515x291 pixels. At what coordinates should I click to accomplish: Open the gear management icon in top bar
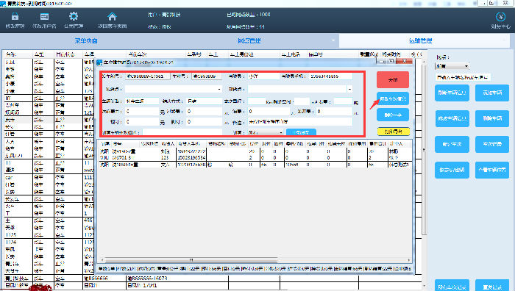click(x=74, y=16)
